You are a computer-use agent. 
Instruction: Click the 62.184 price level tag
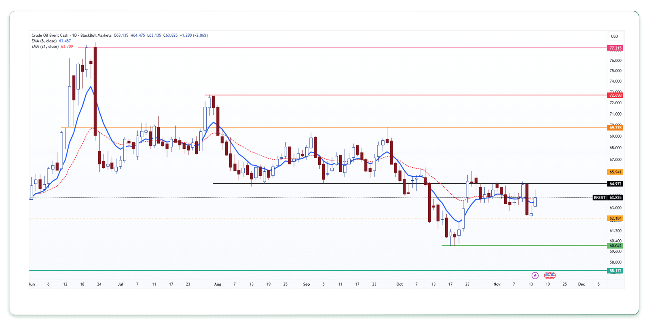click(615, 218)
